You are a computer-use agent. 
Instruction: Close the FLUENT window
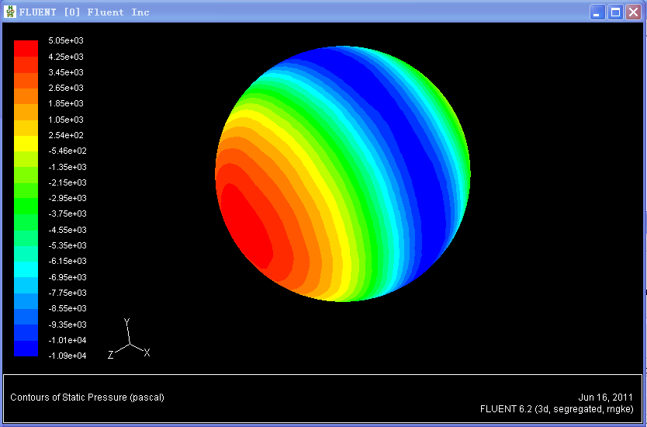click(633, 12)
